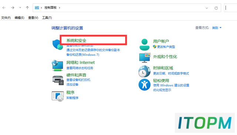Click the 调整计算机的设置 heading
Viewport: 237px width, 135px height.
pos(67,28)
